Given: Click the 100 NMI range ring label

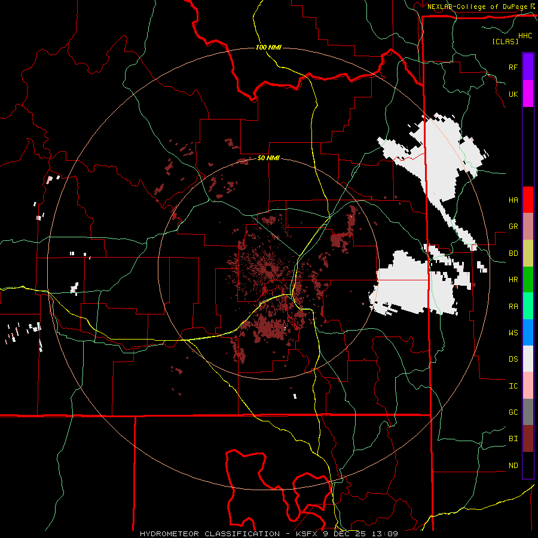Looking at the screenshot, I should click(268, 47).
